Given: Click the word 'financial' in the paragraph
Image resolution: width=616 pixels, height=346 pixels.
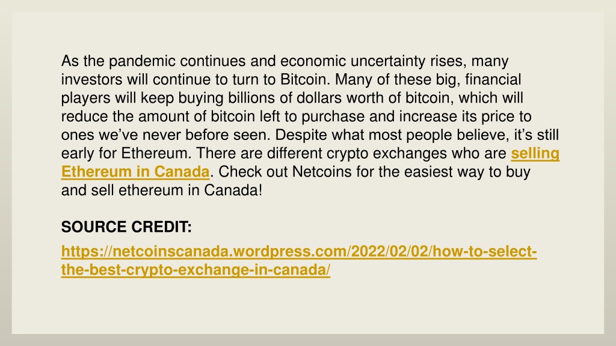Looking at the screenshot, I should 493,80.
